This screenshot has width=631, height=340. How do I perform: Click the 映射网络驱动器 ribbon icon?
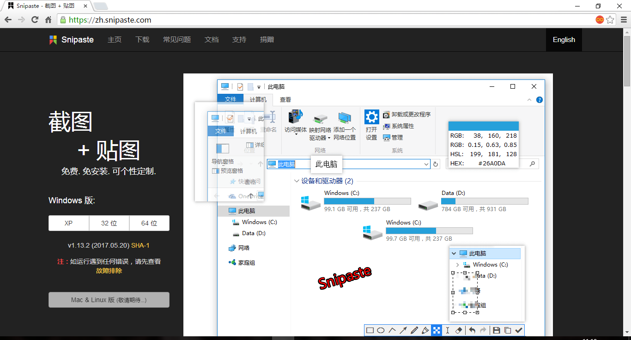(320, 127)
